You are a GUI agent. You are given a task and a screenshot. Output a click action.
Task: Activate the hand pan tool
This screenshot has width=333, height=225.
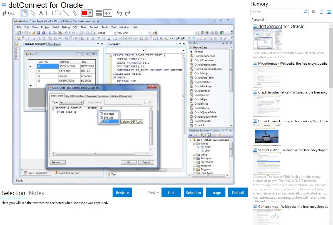[x=24, y=13]
